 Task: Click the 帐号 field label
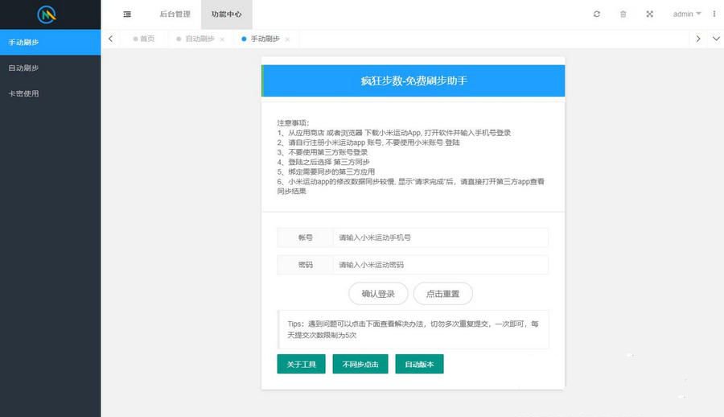(x=305, y=237)
